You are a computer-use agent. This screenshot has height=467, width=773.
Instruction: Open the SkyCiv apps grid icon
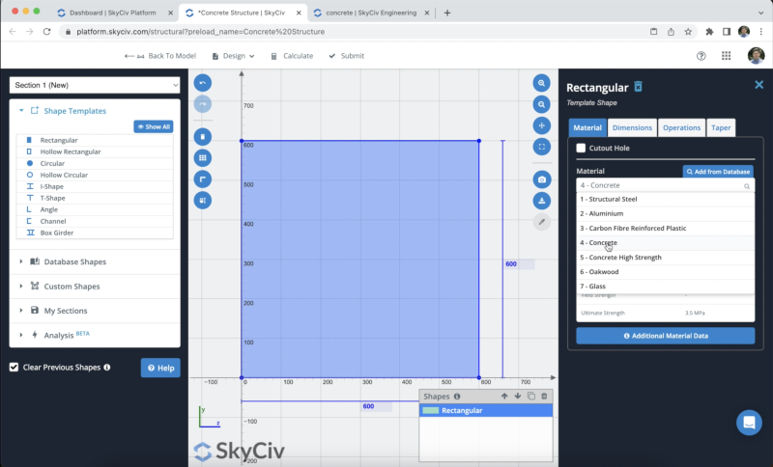[x=727, y=56]
